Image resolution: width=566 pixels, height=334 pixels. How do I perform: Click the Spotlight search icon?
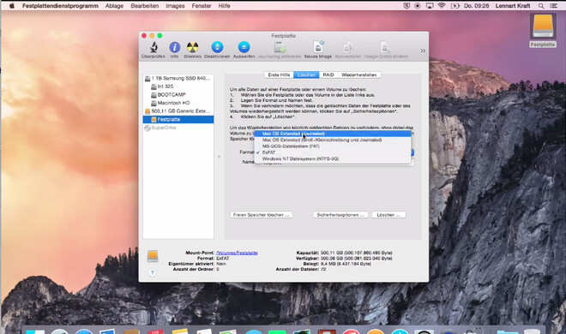(x=541, y=6)
